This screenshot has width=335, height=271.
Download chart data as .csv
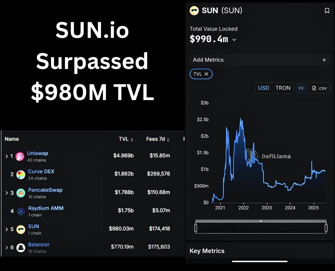point(319,88)
